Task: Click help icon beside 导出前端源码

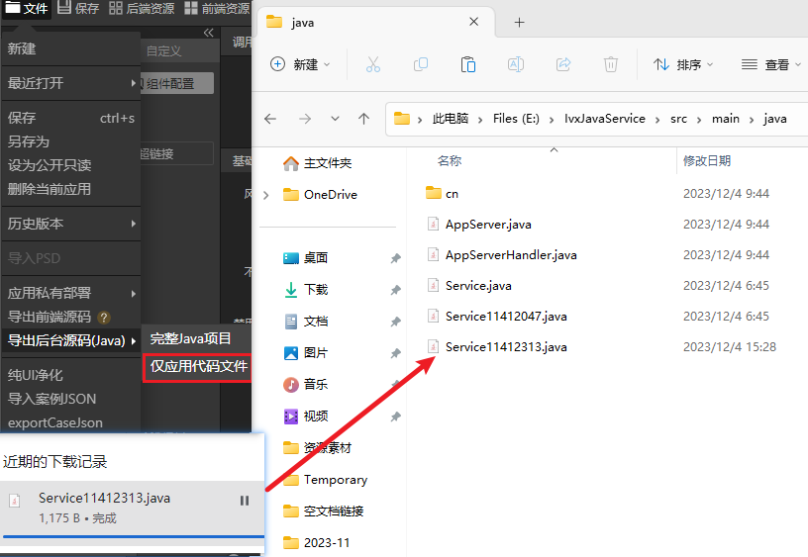Action: click(104, 318)
